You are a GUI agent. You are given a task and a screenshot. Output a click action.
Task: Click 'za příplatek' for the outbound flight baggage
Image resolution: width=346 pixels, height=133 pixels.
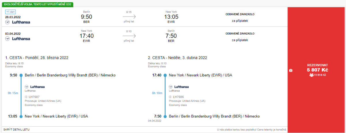coord(240,21)
